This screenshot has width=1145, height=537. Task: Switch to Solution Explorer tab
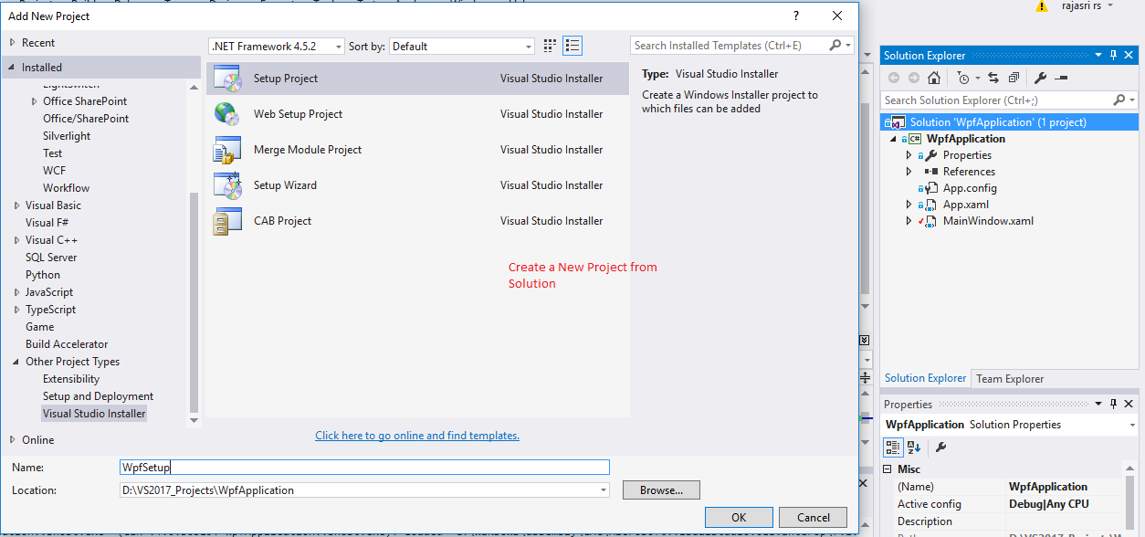tap(925, 378)
